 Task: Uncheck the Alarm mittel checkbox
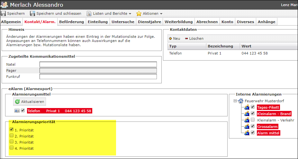click(253, 132)
